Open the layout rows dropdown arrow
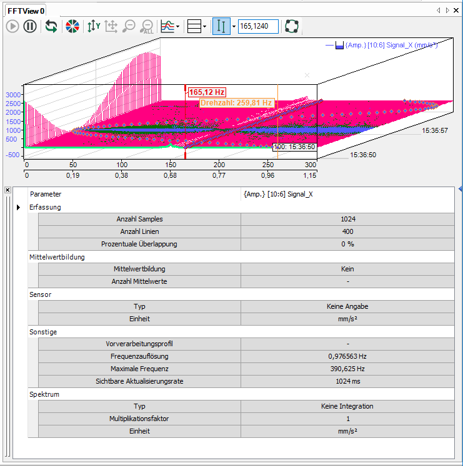 click(x=205, y=27)
